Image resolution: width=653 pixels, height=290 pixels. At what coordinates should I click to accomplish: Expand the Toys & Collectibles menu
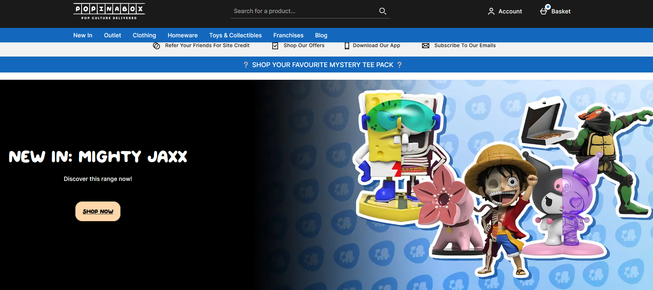(x=235, y=35)
